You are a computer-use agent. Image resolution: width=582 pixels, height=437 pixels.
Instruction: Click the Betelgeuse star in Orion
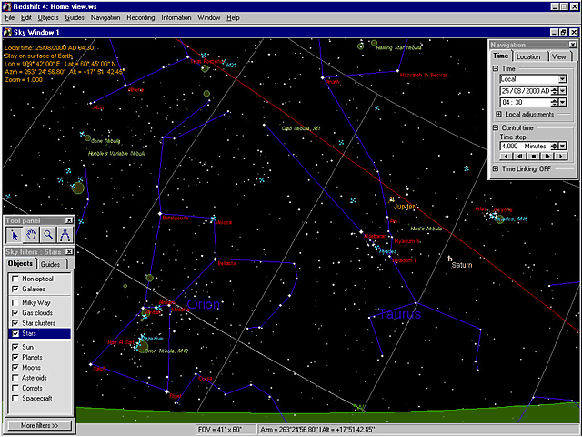(160, 214)
